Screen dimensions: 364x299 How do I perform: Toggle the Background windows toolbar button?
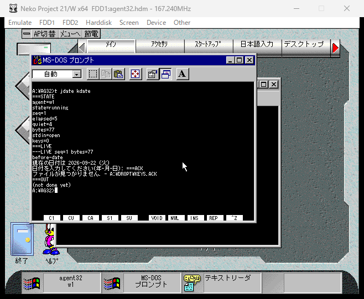coord(166,74)
